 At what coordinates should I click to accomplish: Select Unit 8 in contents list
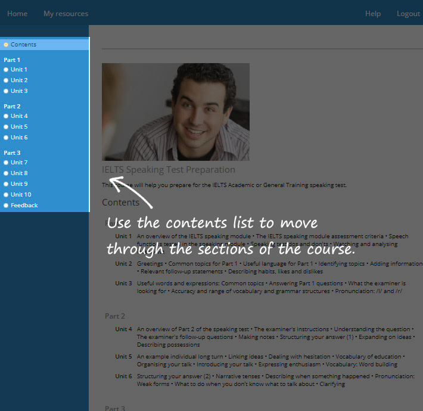coord(19,173)
